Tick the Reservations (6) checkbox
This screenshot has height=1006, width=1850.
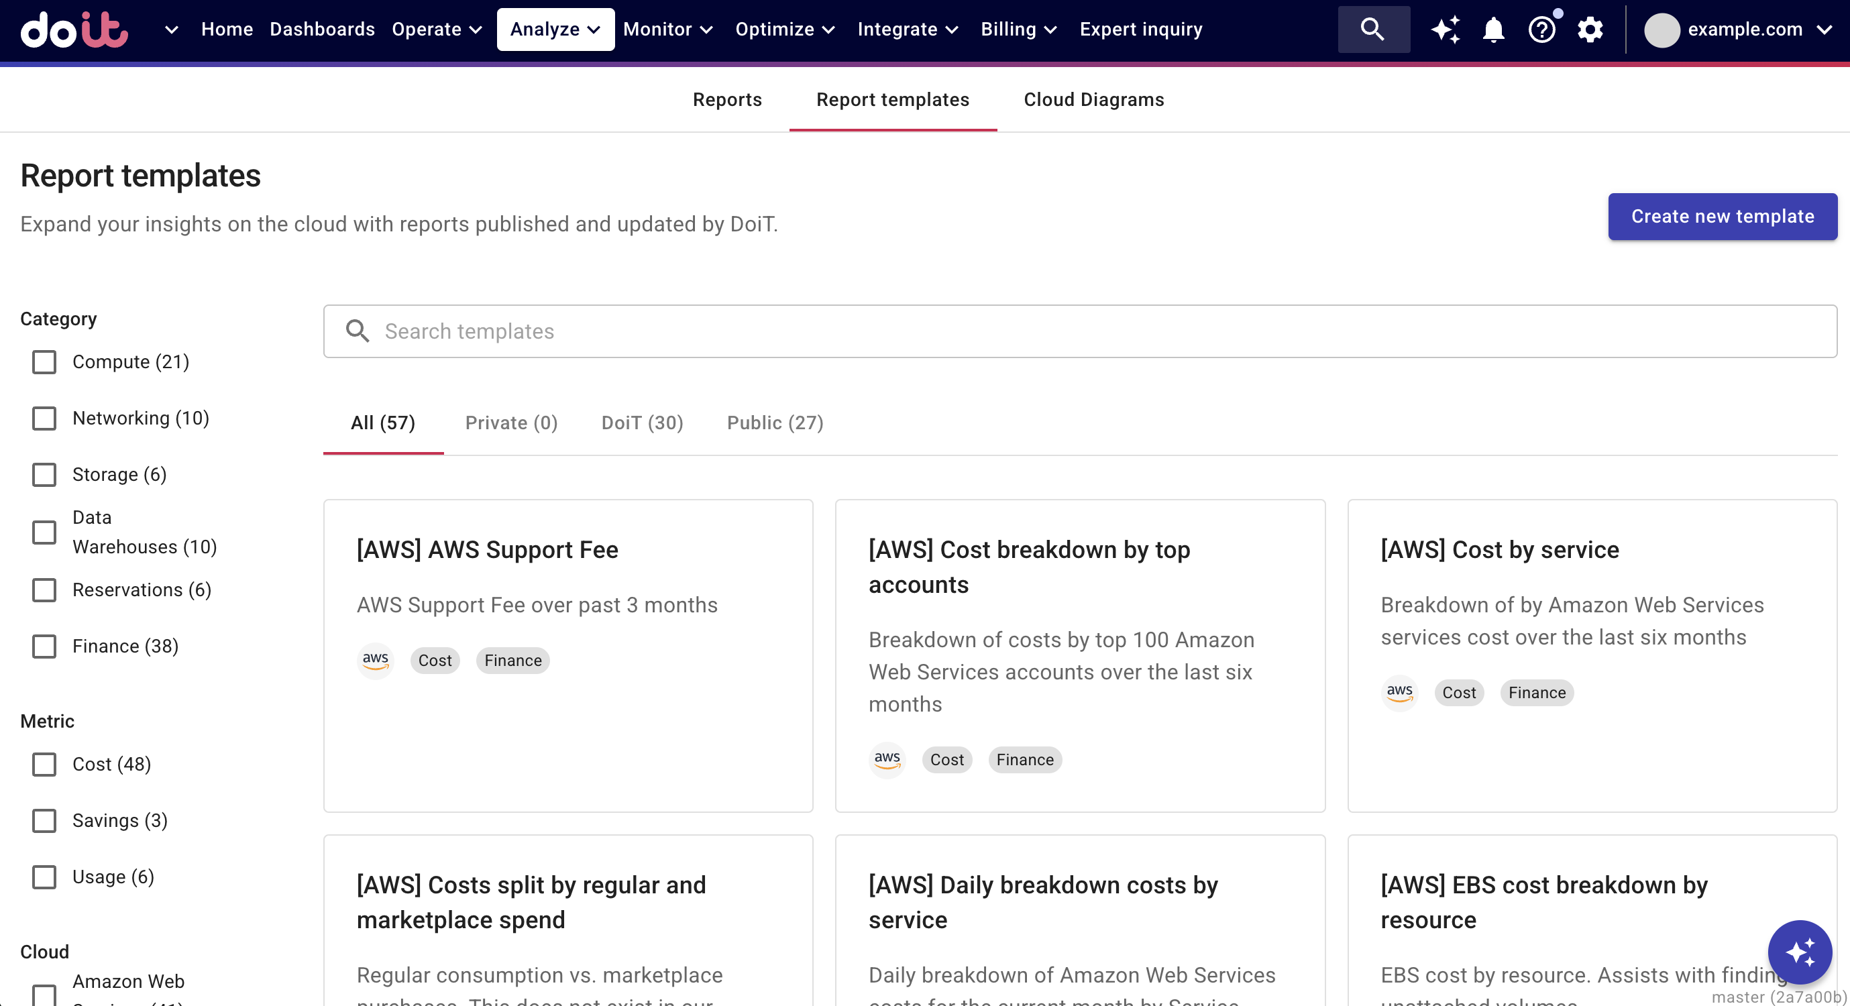(x=44, y=590)
